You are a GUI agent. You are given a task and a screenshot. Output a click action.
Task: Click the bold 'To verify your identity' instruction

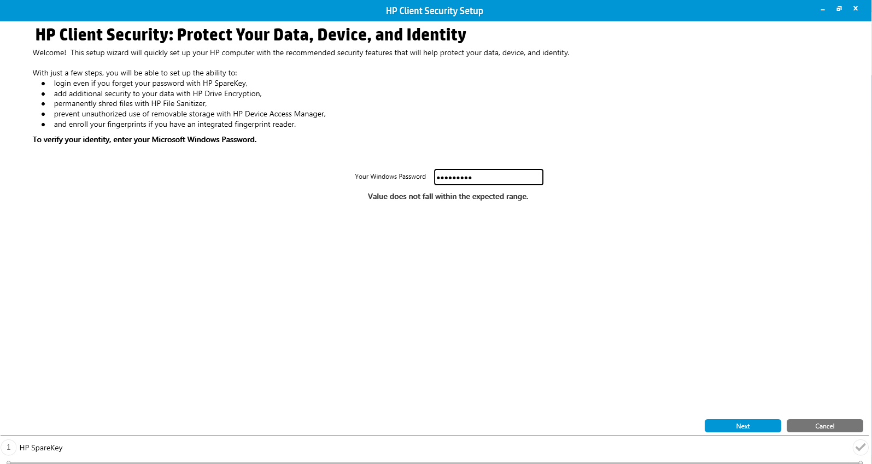coord(144,139)
